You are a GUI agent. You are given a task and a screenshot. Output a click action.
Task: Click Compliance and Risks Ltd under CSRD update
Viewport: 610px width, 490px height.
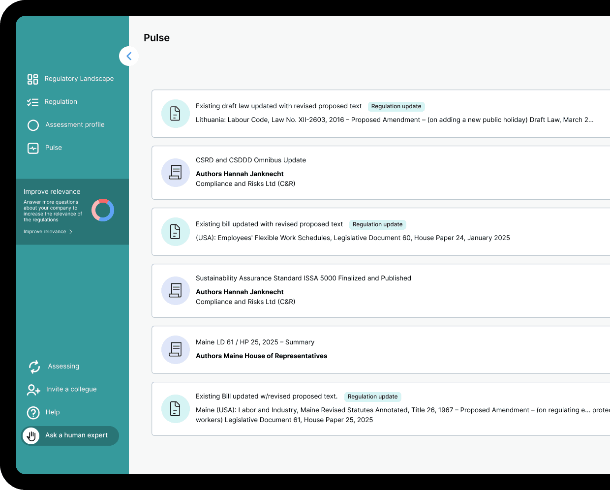click(245, 184)
